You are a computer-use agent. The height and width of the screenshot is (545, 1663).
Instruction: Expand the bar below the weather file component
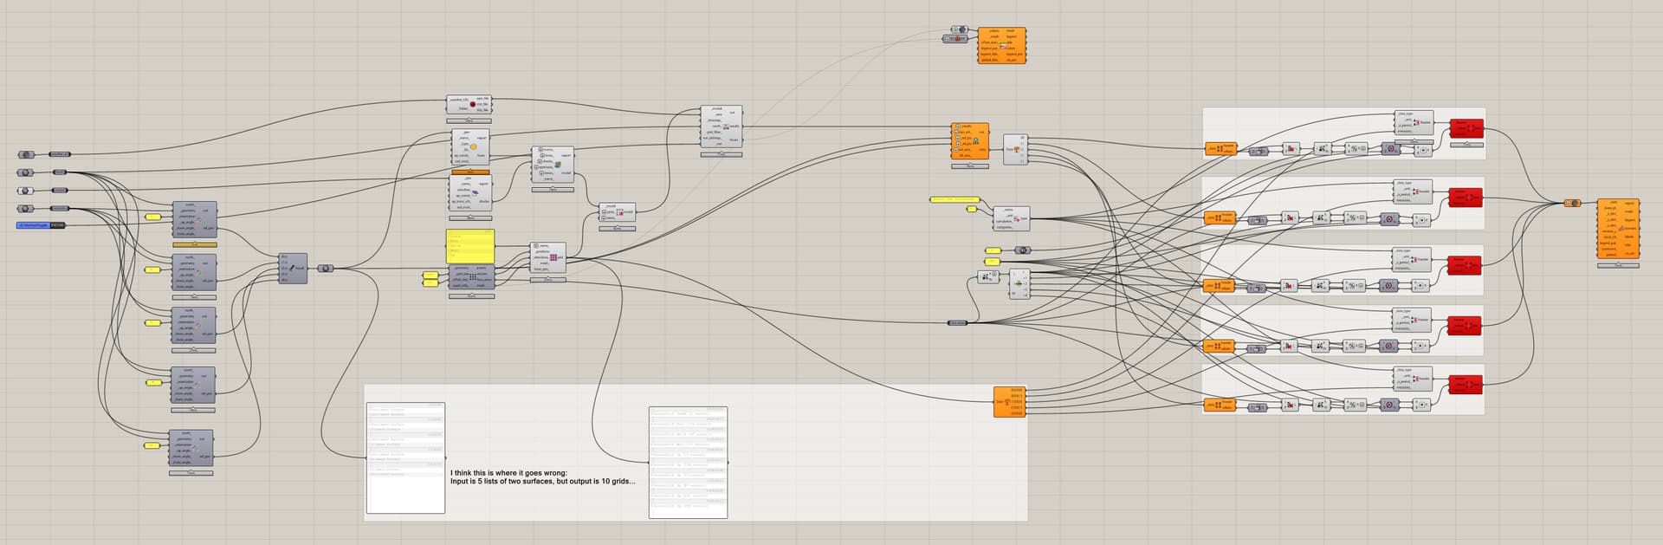pyautogui.click(x=470, y=120)
